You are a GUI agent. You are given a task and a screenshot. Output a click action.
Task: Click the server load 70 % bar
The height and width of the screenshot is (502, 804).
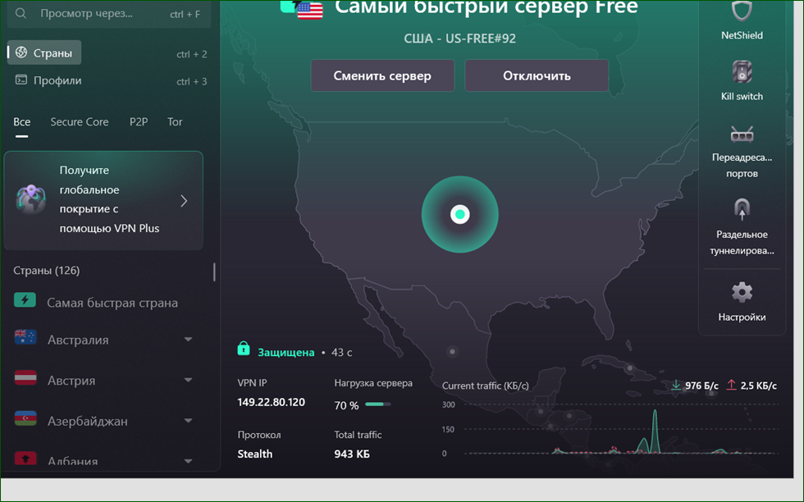[x=378, y=404]
